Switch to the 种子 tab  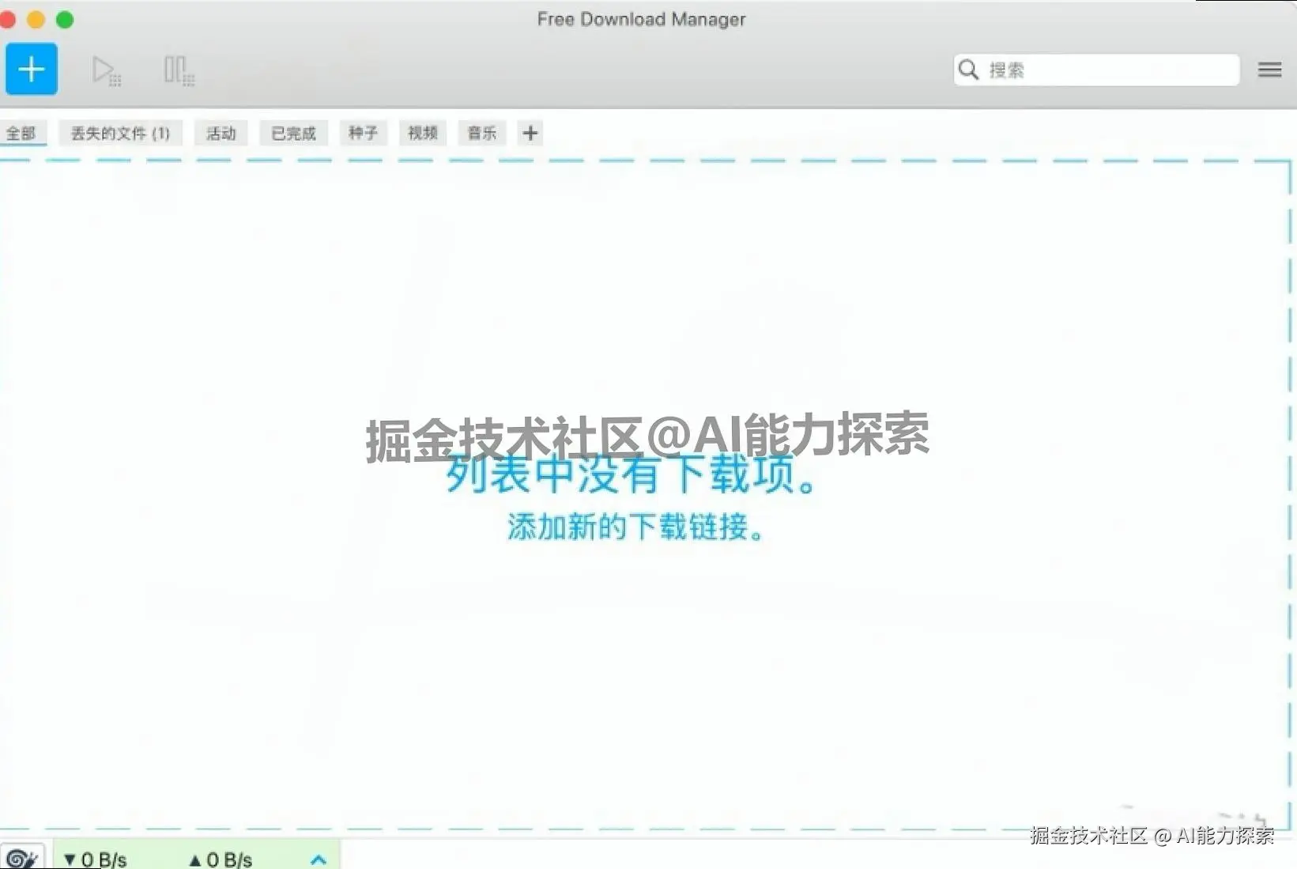pyautogui.click(x=364, y=133)
